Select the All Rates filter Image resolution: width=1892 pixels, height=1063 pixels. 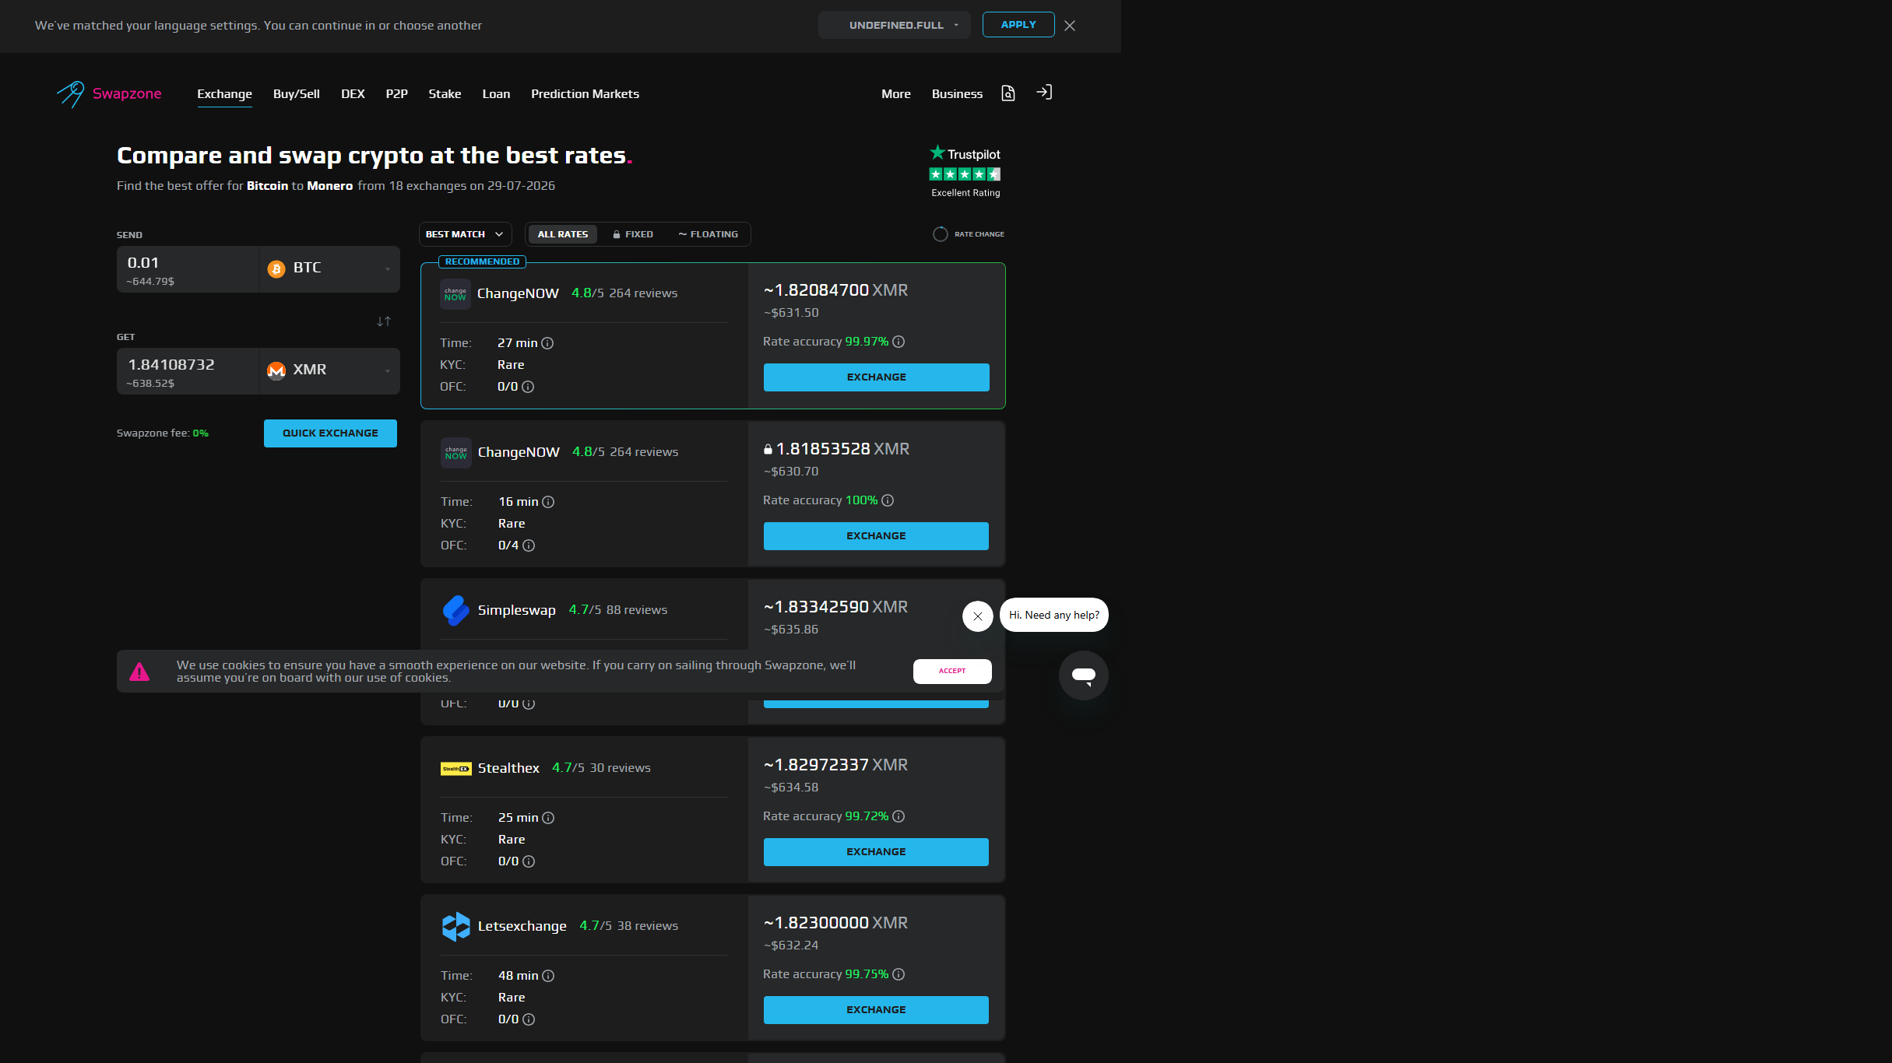coord(563,234)
